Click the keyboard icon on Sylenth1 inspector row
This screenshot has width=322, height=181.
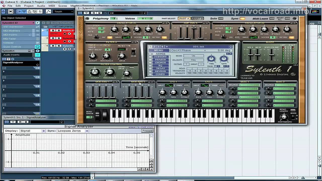29,51
